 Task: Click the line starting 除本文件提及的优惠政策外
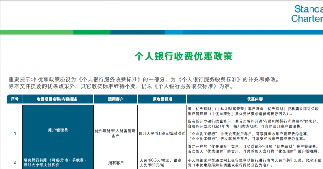click(x=121, y=86)
